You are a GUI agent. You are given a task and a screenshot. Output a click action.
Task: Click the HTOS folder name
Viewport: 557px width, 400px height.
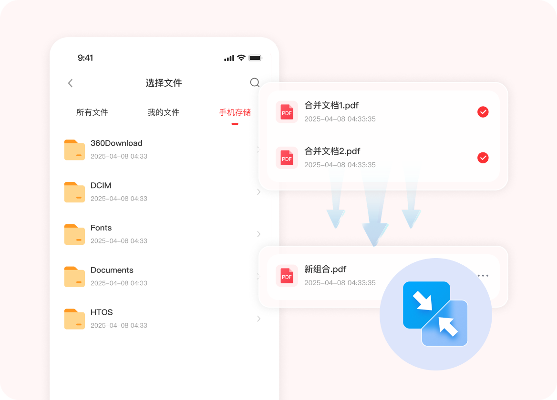(x=102, y=312)
